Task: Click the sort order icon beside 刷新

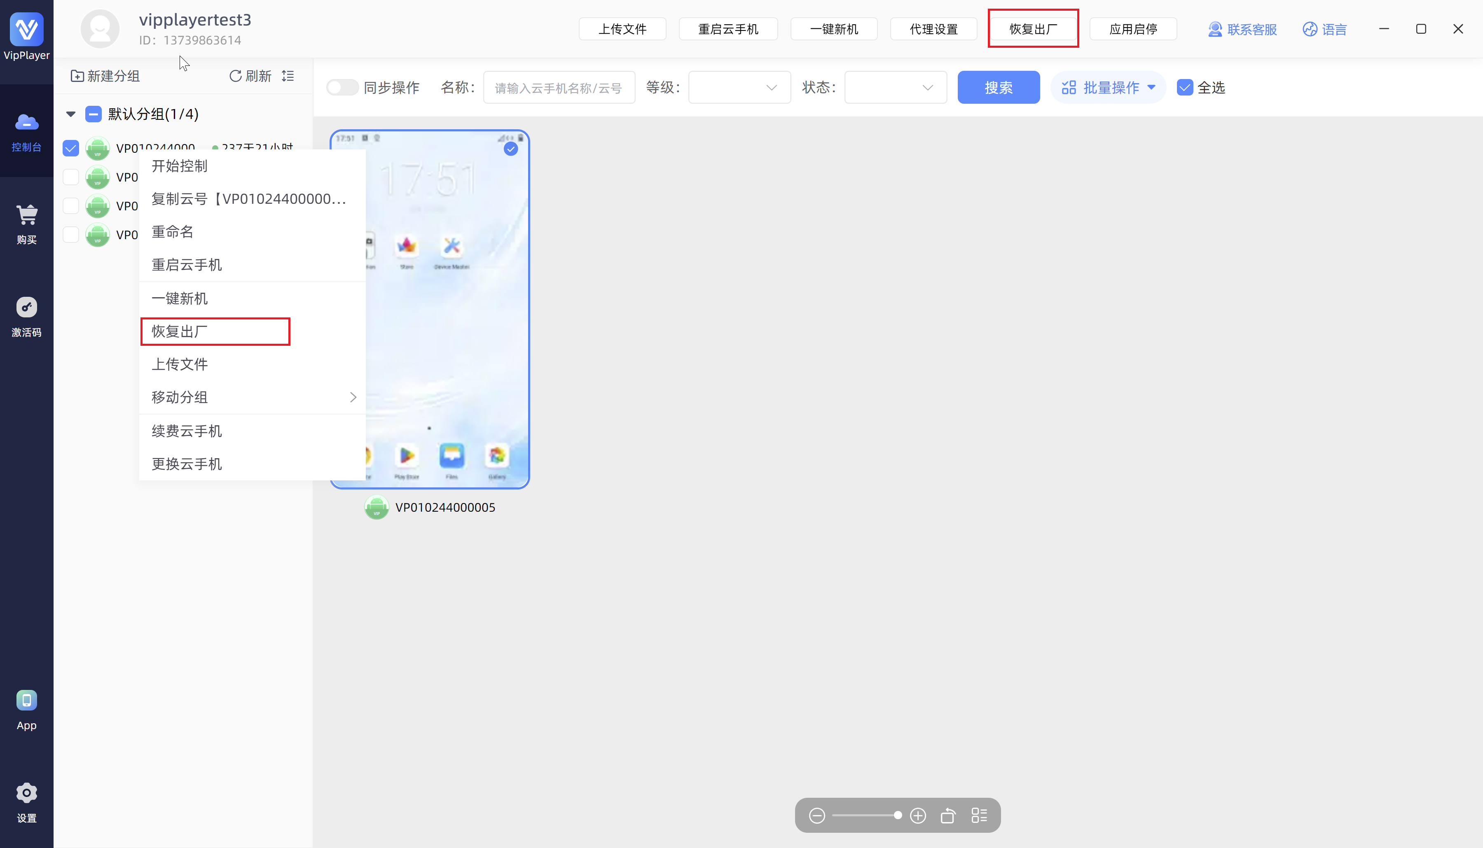Action: click(x=288, y=76)
